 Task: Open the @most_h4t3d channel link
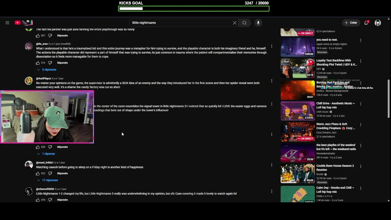[44, 163]
